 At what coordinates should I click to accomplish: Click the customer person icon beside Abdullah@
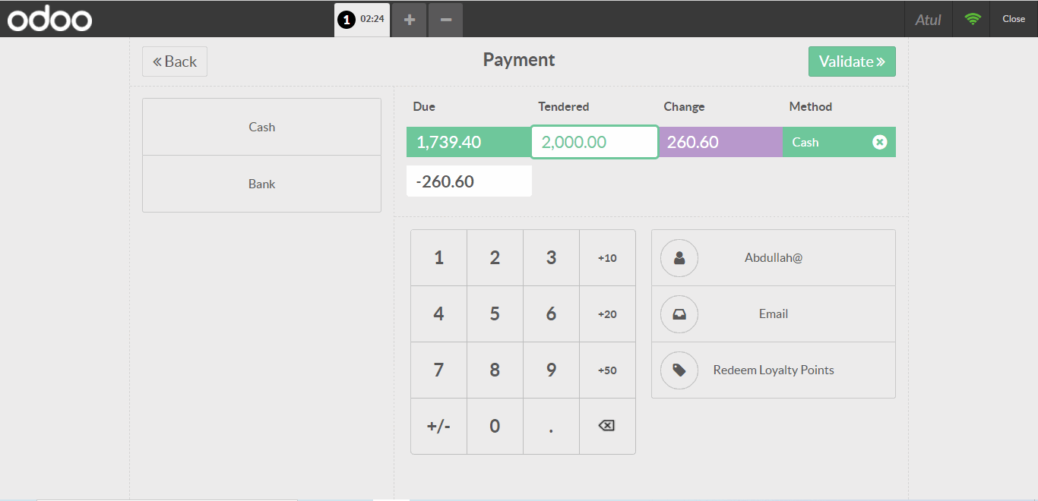pos(679,258)
